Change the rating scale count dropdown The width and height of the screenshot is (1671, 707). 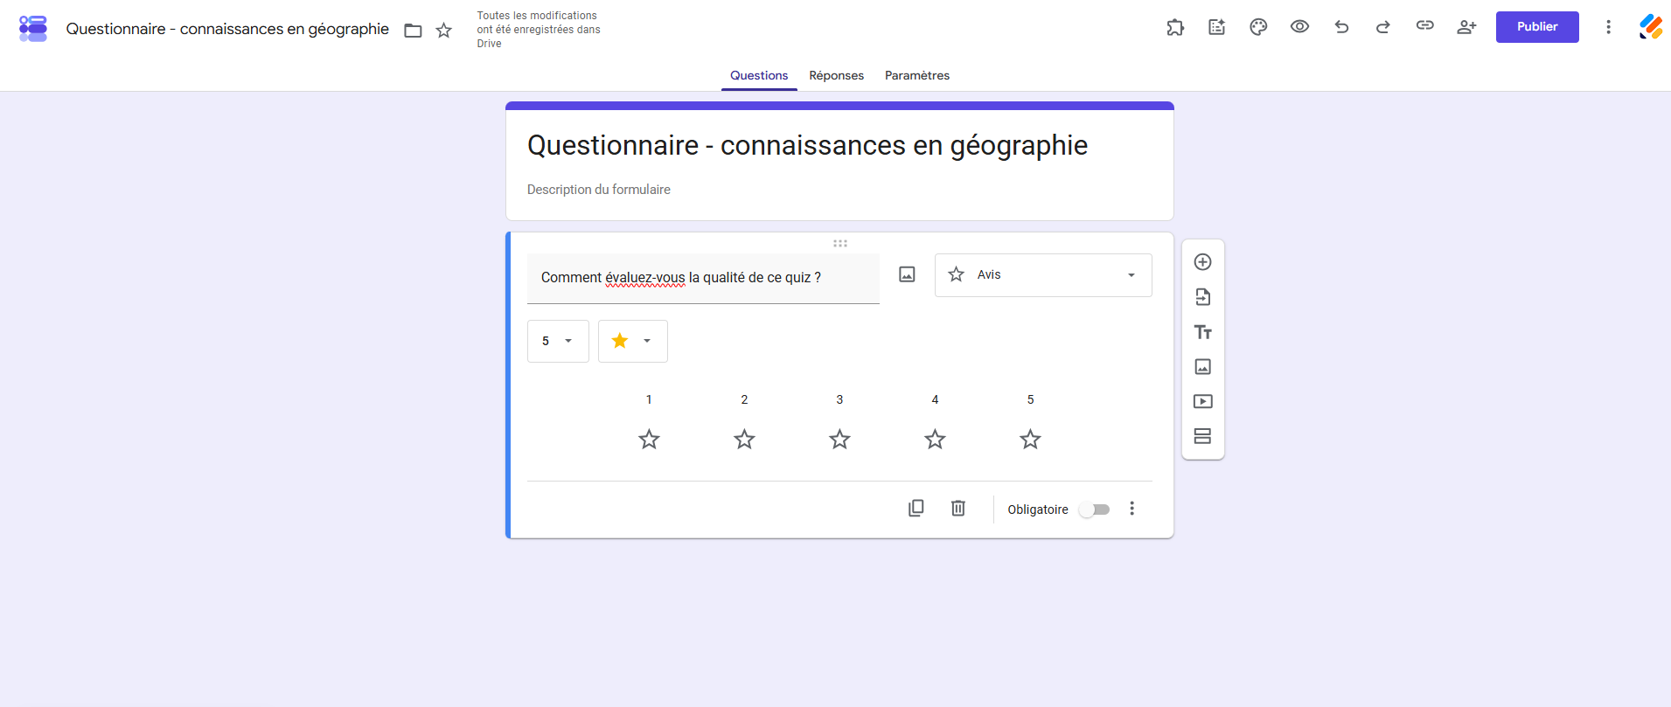(558, 341)
